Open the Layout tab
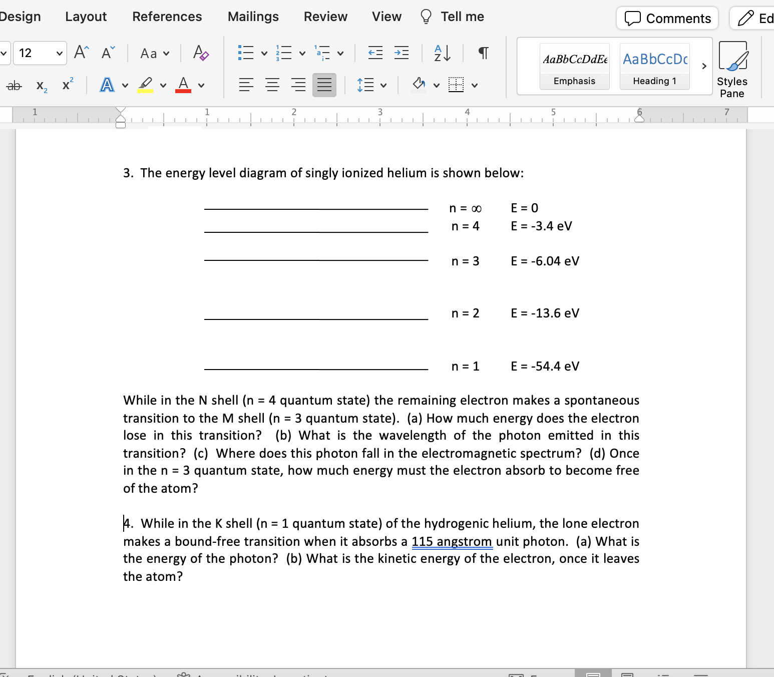This screenshot has width=774, height=677. coord(86,17)
